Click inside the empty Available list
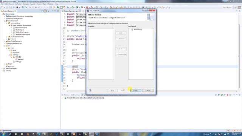The image size is (242, 136). click(101, 54)
